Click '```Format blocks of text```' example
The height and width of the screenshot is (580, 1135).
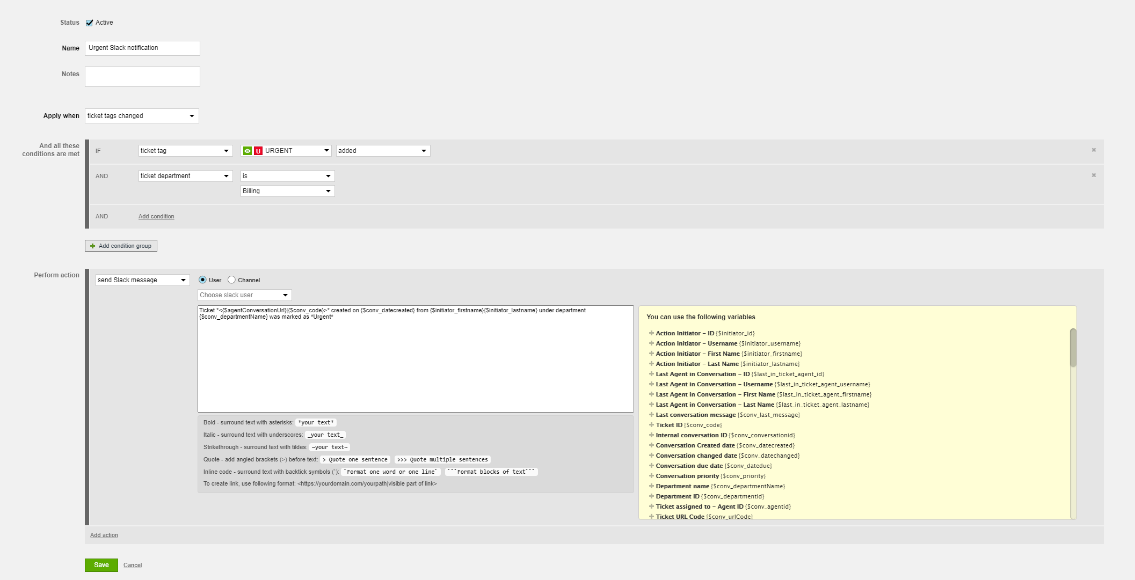tap(491, 472)
